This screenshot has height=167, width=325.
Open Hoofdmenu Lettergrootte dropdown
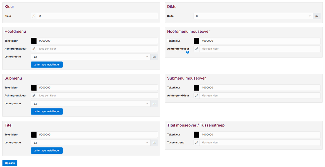point(91,57)
